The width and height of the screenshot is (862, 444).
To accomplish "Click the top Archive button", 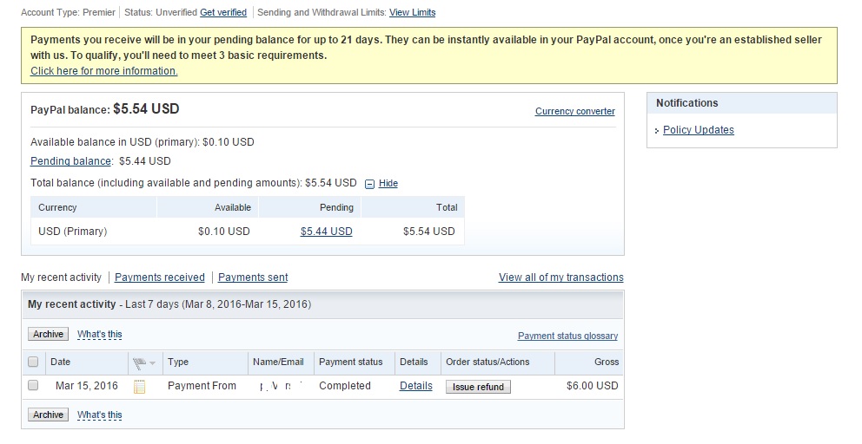I will [49, 334].
